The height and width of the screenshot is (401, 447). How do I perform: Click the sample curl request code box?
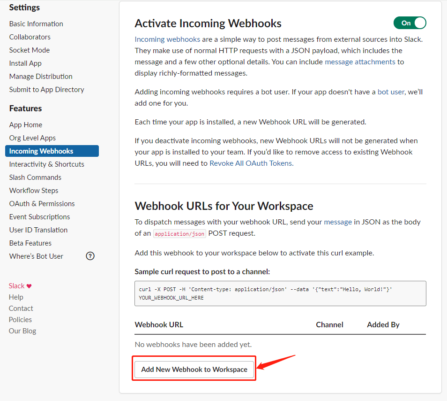[x=280, y=293]
